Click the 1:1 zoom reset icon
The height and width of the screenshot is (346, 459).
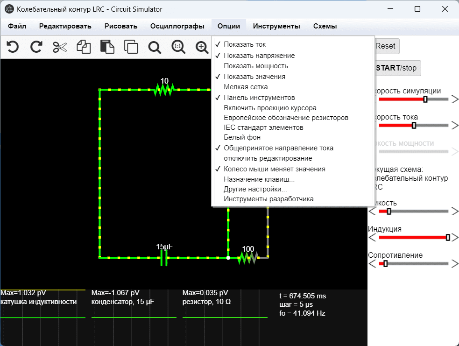[178, 47]
